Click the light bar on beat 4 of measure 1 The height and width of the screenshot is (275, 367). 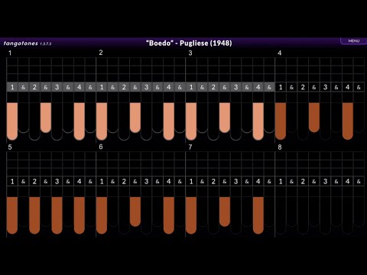pos(80,121)
